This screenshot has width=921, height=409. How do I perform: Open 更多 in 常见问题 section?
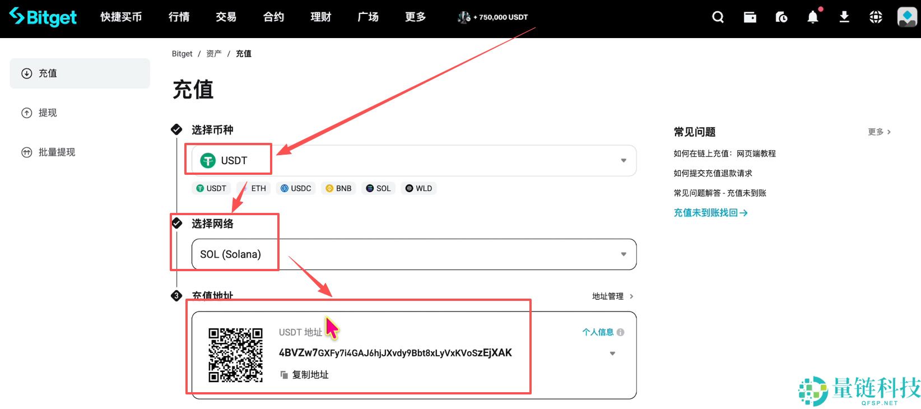879,132
